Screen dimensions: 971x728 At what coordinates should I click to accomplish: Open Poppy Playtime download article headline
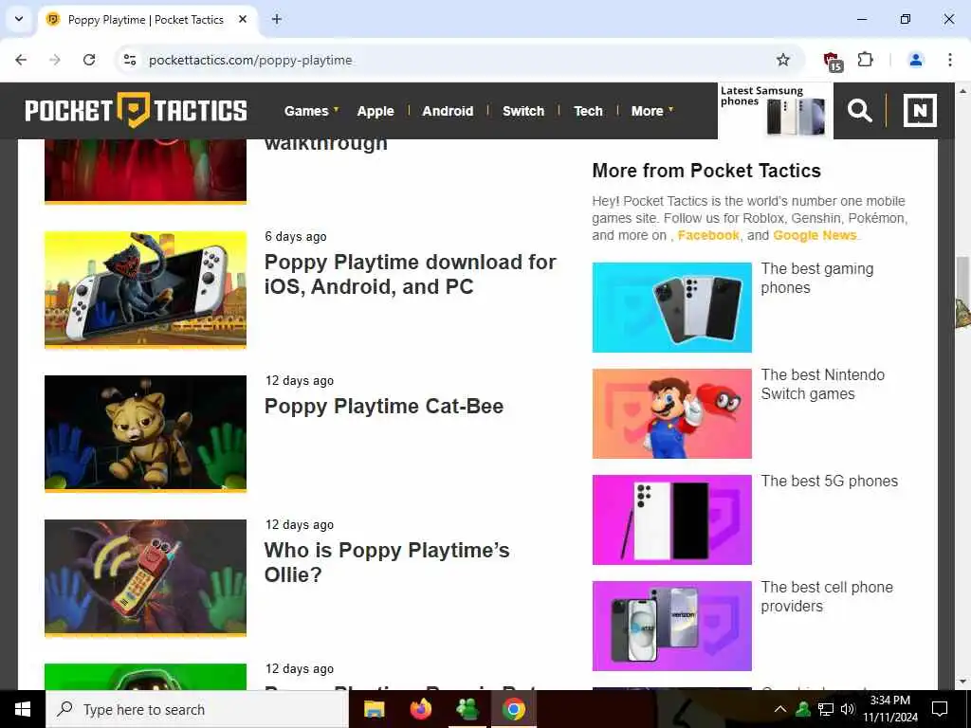coord(410,274)
